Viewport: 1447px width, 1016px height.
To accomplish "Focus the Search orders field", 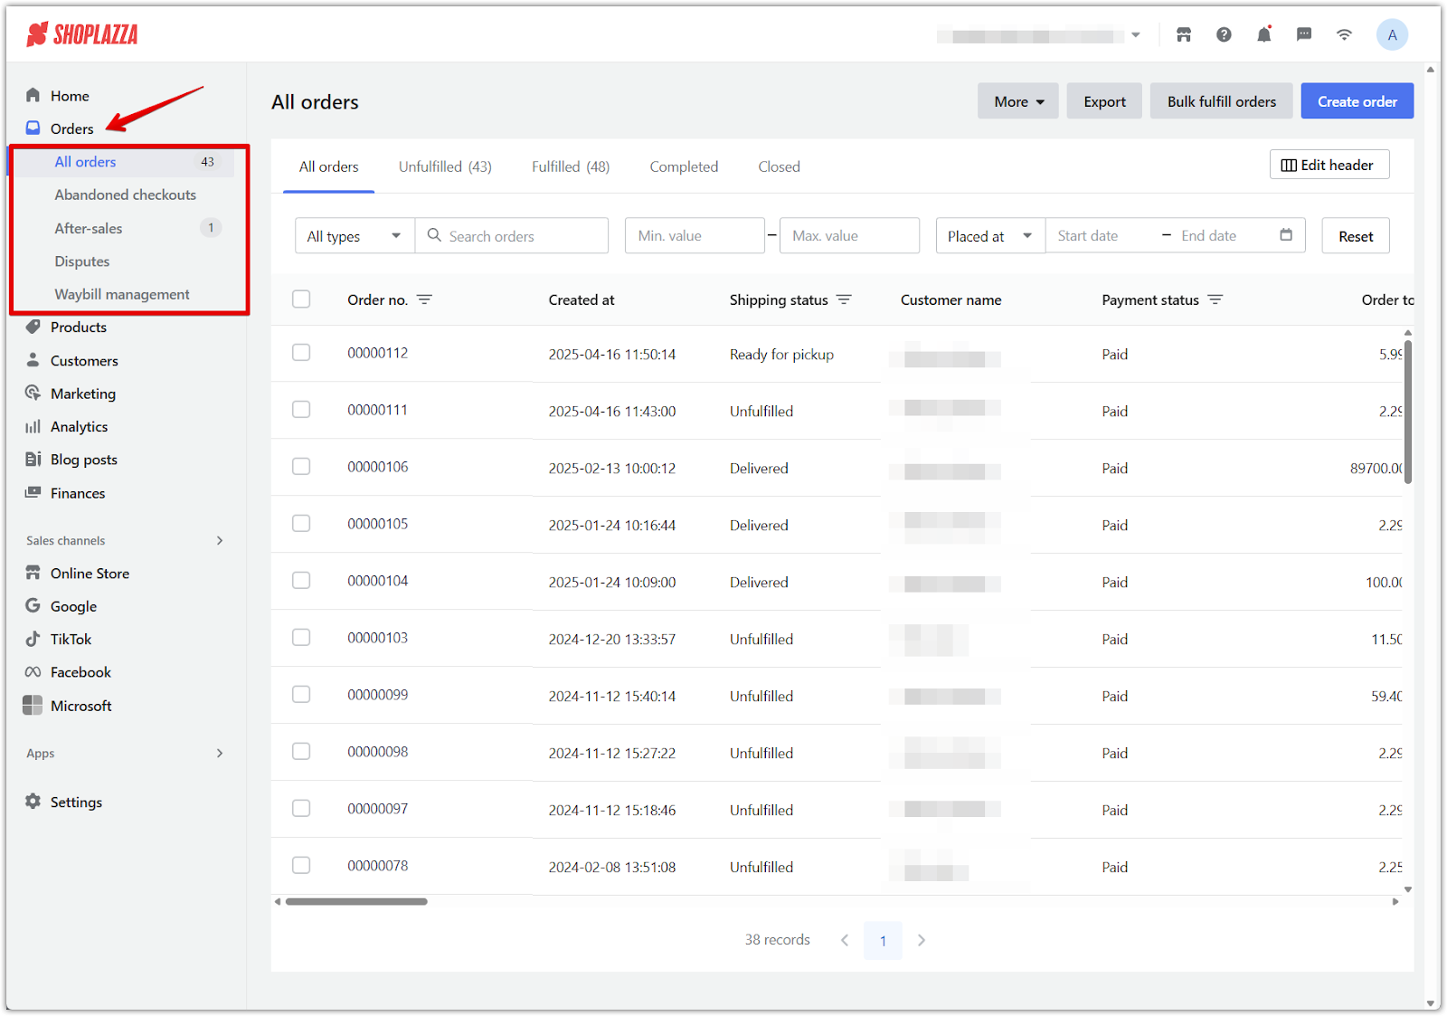I will [x=512, y=235].
